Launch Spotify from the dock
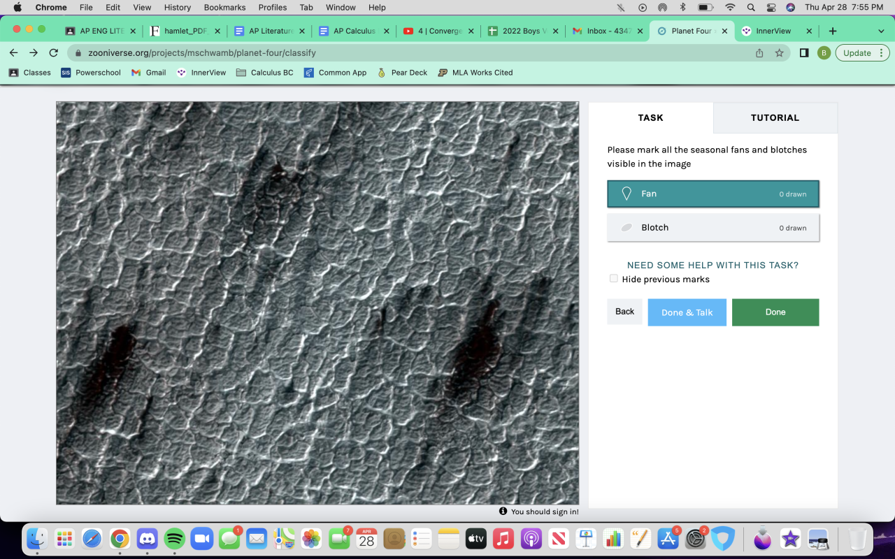The image size is (895, 559). tap(174, 539)
